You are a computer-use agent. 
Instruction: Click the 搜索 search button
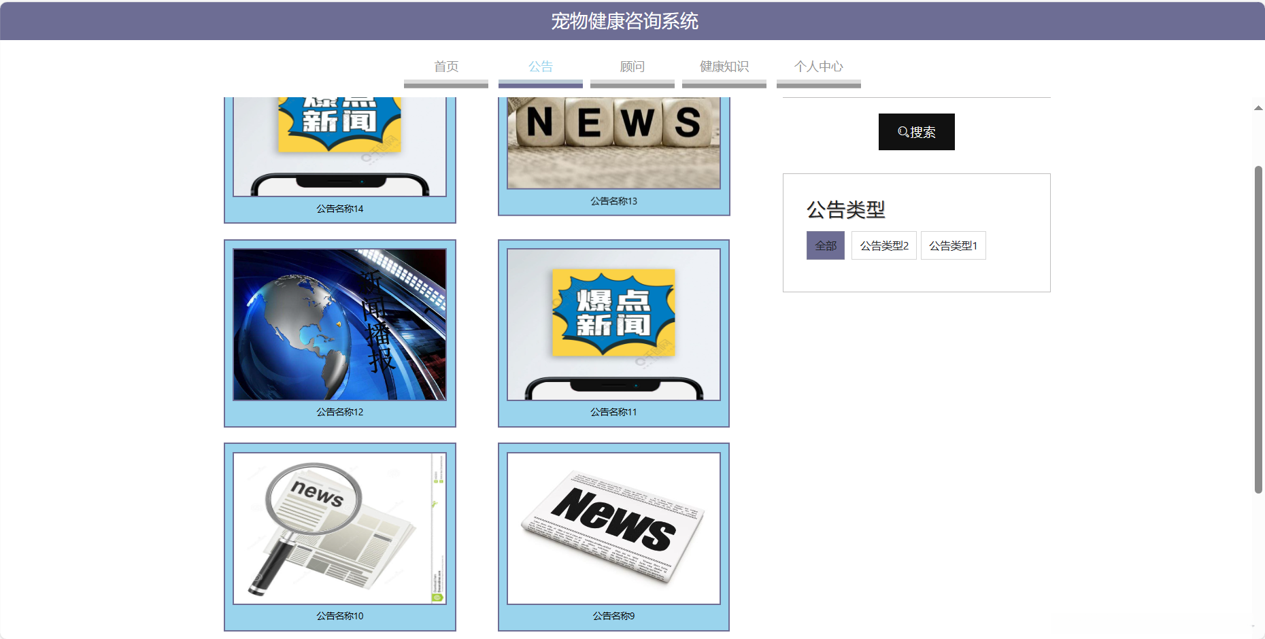click(x=916, y=132)
